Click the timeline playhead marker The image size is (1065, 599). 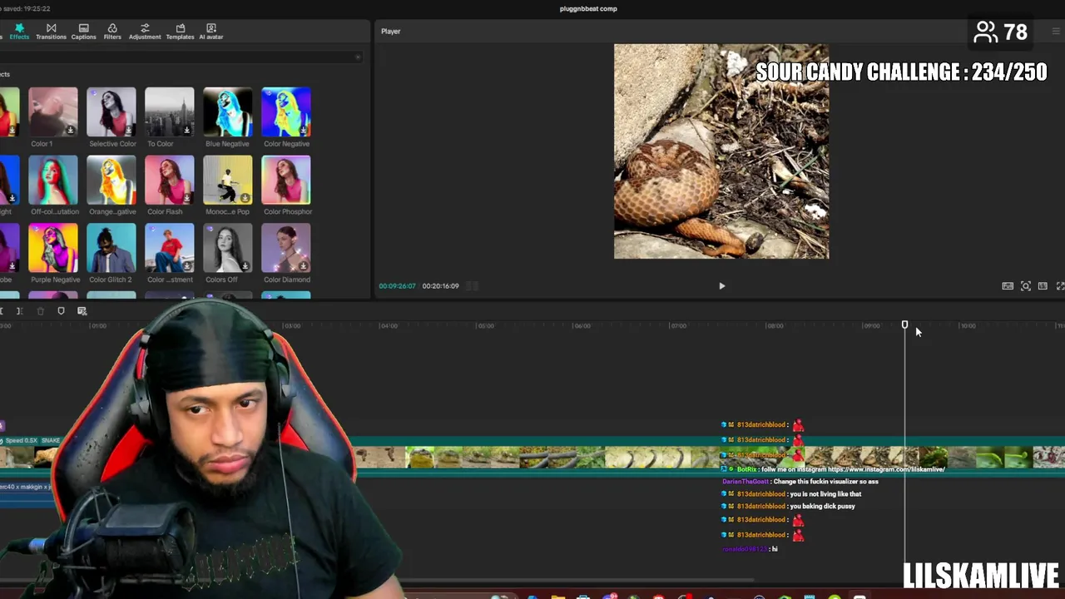pyautogui.click(x=904, y=325)
